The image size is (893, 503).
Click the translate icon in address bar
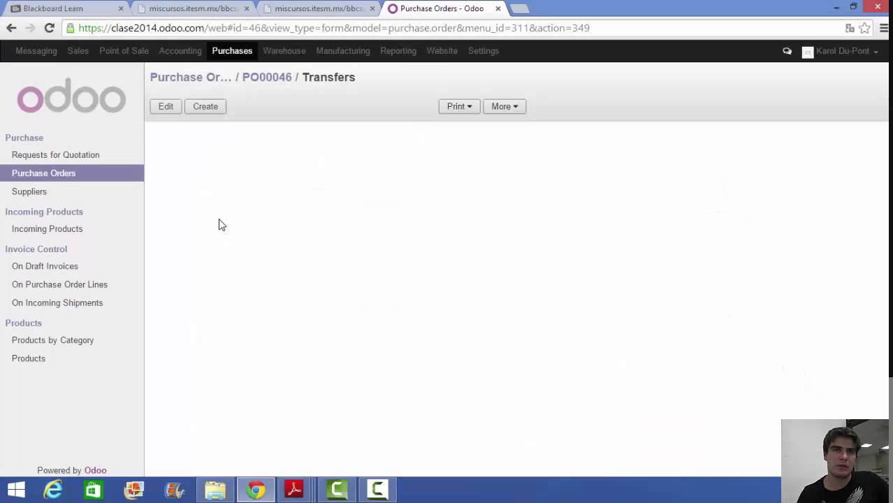pos(850,28)
